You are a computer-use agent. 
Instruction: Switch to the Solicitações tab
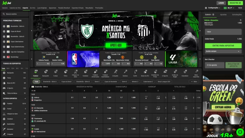tap(237, 15)
